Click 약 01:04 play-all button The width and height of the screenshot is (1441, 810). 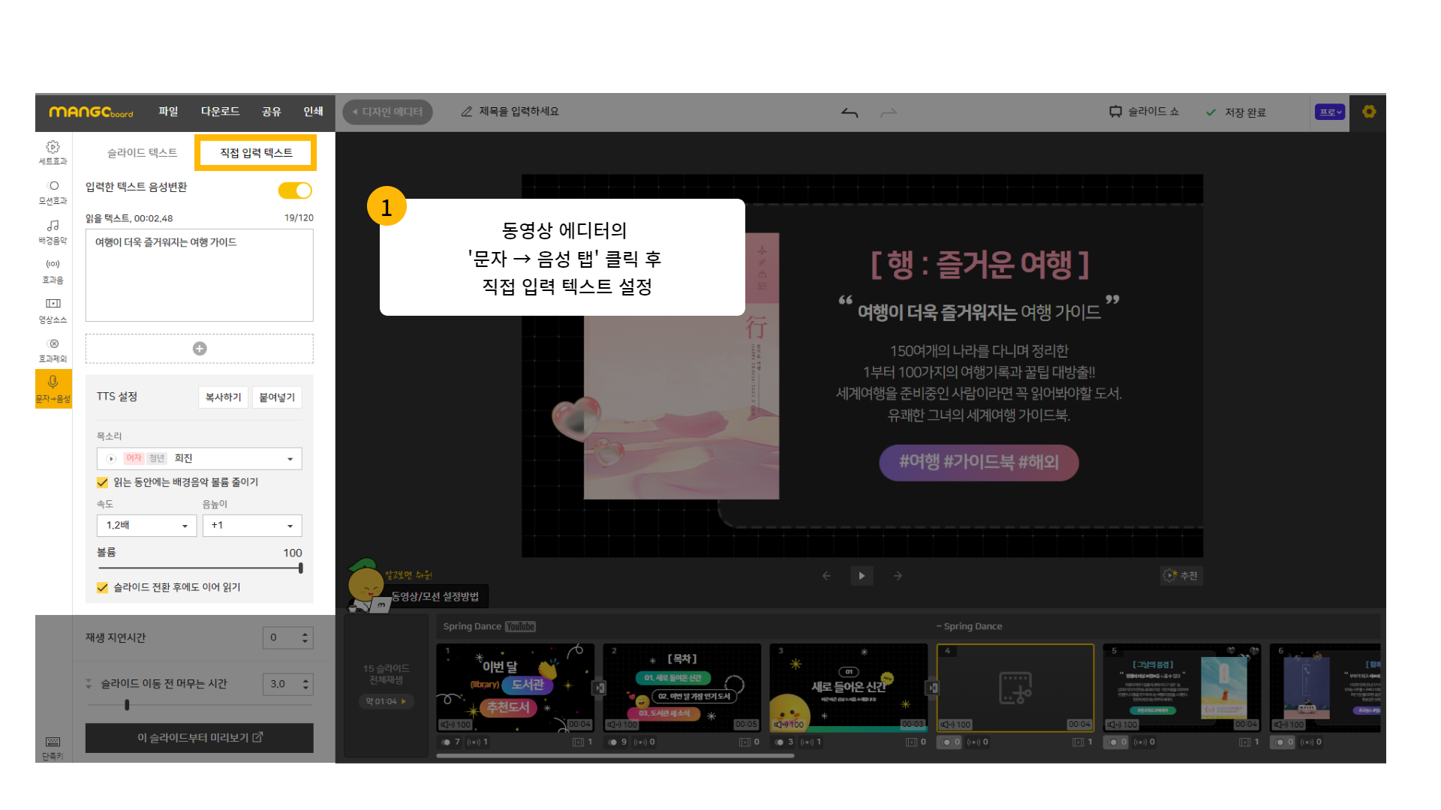click(x=386, y=702)
